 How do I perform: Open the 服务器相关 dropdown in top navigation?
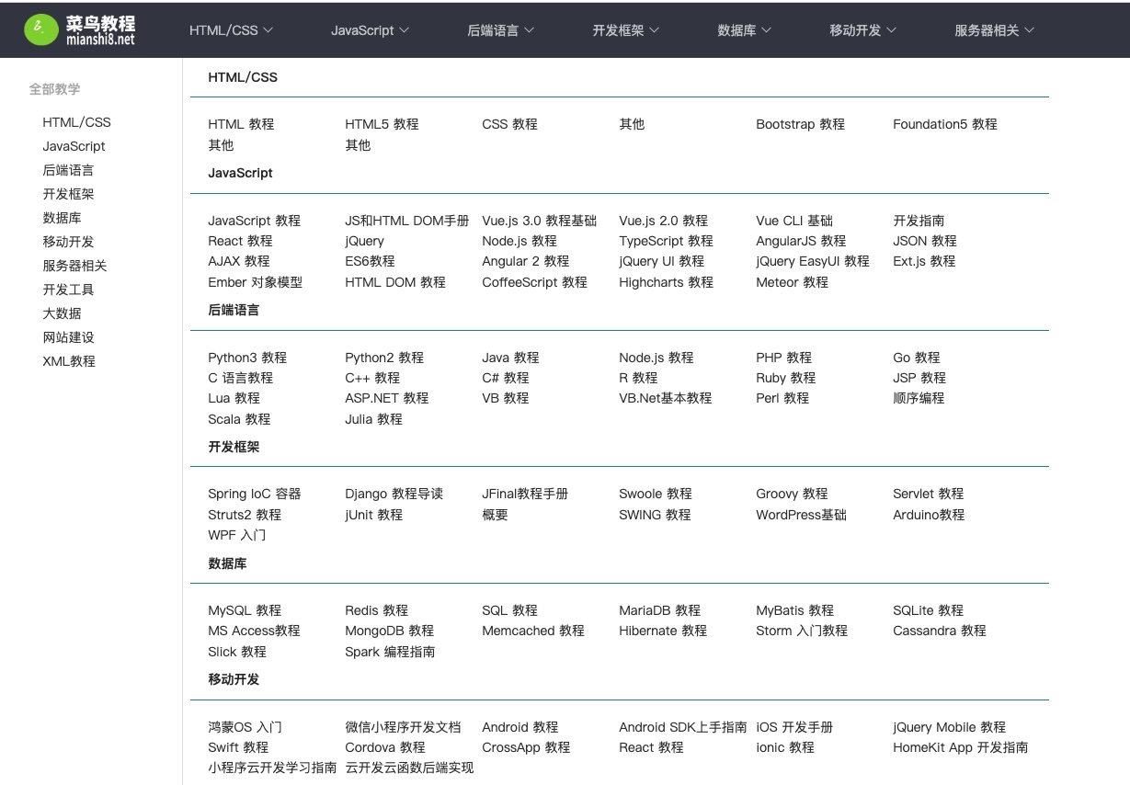(x=995, y=30)
